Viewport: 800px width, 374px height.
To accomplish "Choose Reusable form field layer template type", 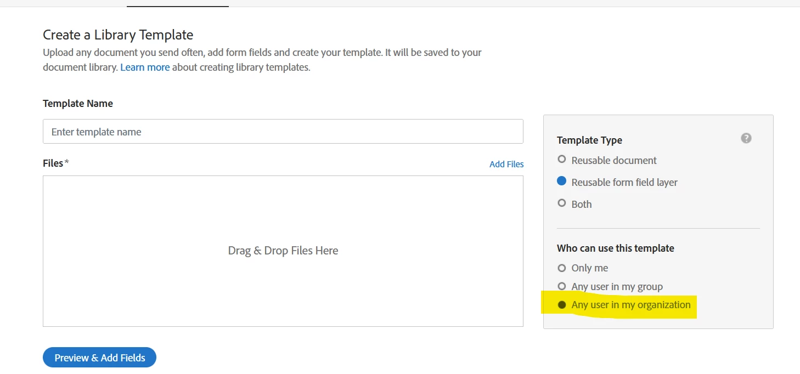I will (561, 182).
